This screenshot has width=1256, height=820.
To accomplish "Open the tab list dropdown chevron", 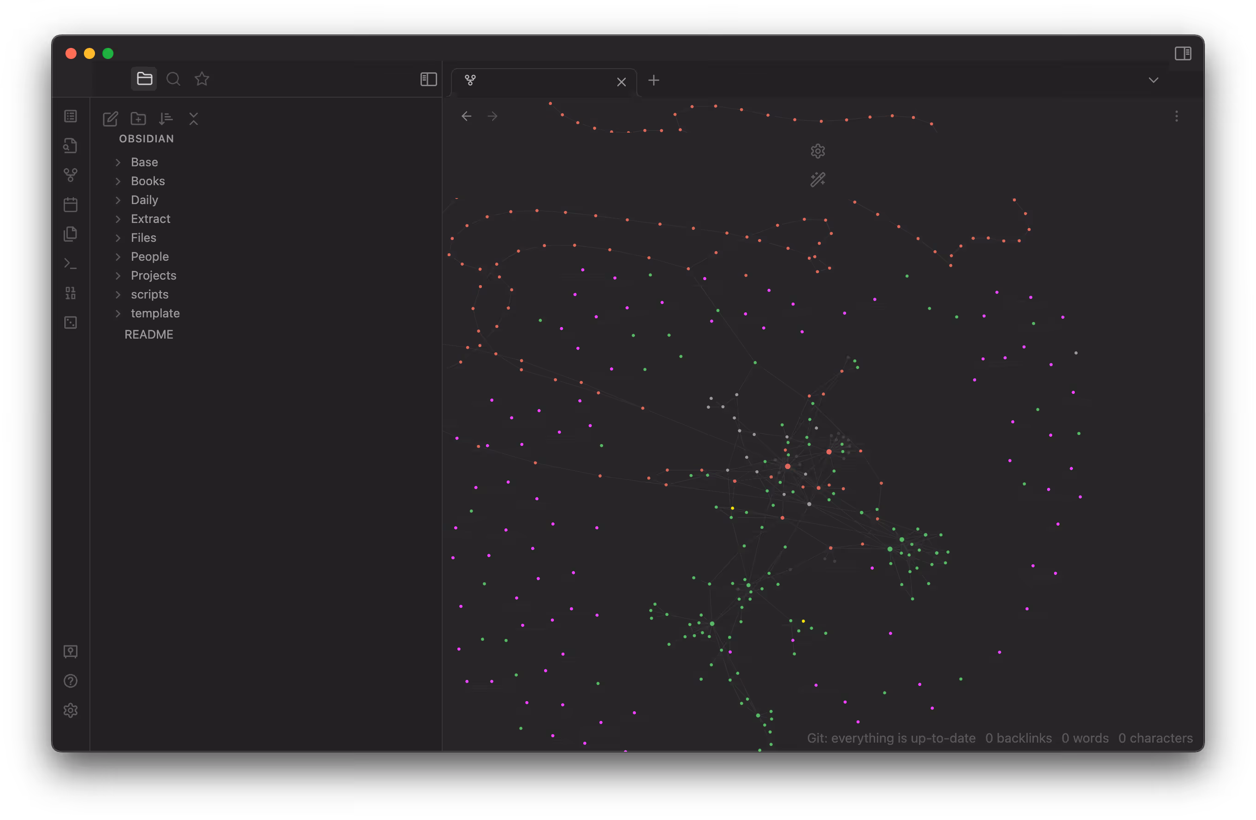I will tap(1153, 80).
